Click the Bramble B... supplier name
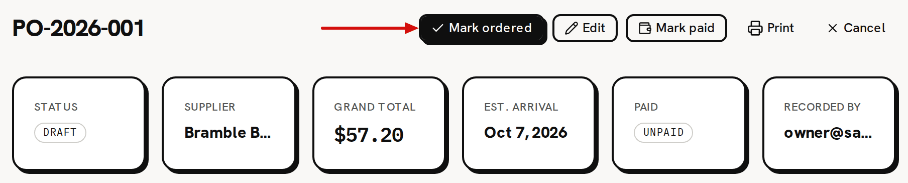Image resolution: width=908 pixels, height=183 pixels. [228, 132]
